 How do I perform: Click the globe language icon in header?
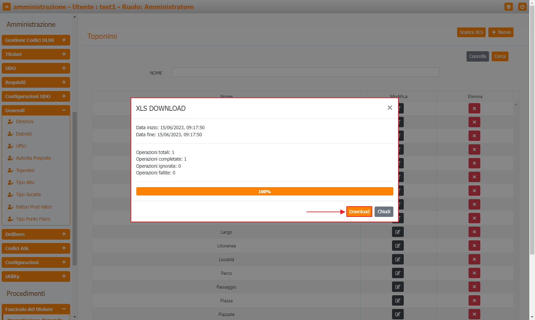508,7
